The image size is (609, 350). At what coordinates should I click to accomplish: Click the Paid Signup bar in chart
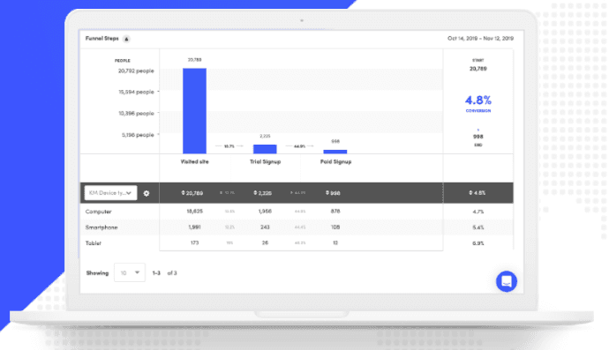335,152
